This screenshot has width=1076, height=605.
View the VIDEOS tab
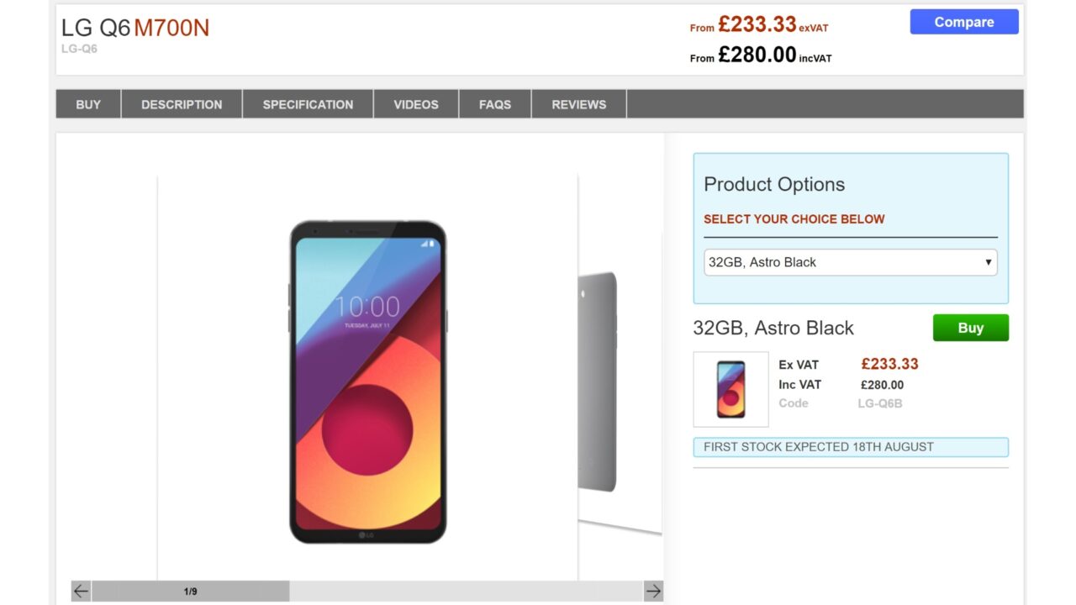[416, 104]
